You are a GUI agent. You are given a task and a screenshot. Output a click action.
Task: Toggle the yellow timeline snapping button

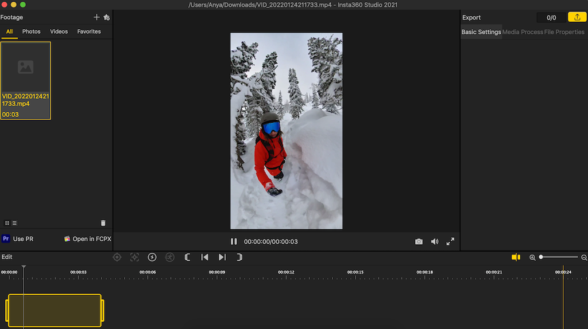pyautogui.click(x=516, y=257)
